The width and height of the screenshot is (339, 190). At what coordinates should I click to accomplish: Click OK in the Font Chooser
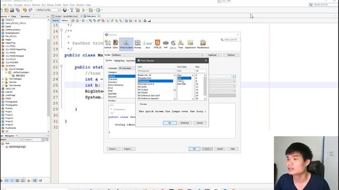(169, 123)
